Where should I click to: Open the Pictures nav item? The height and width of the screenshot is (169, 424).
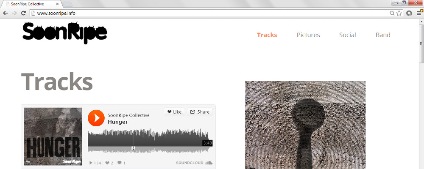[x=308, y=35]
